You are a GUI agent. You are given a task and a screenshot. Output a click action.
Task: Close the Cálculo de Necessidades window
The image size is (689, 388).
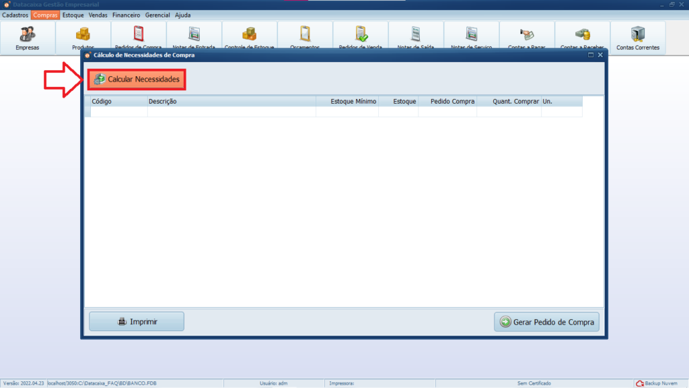[x=600, y=55]
